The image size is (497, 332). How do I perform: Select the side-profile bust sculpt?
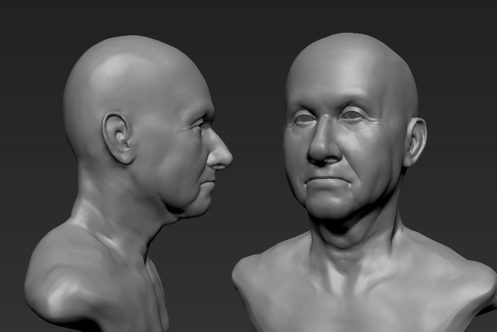pos(128,183)
